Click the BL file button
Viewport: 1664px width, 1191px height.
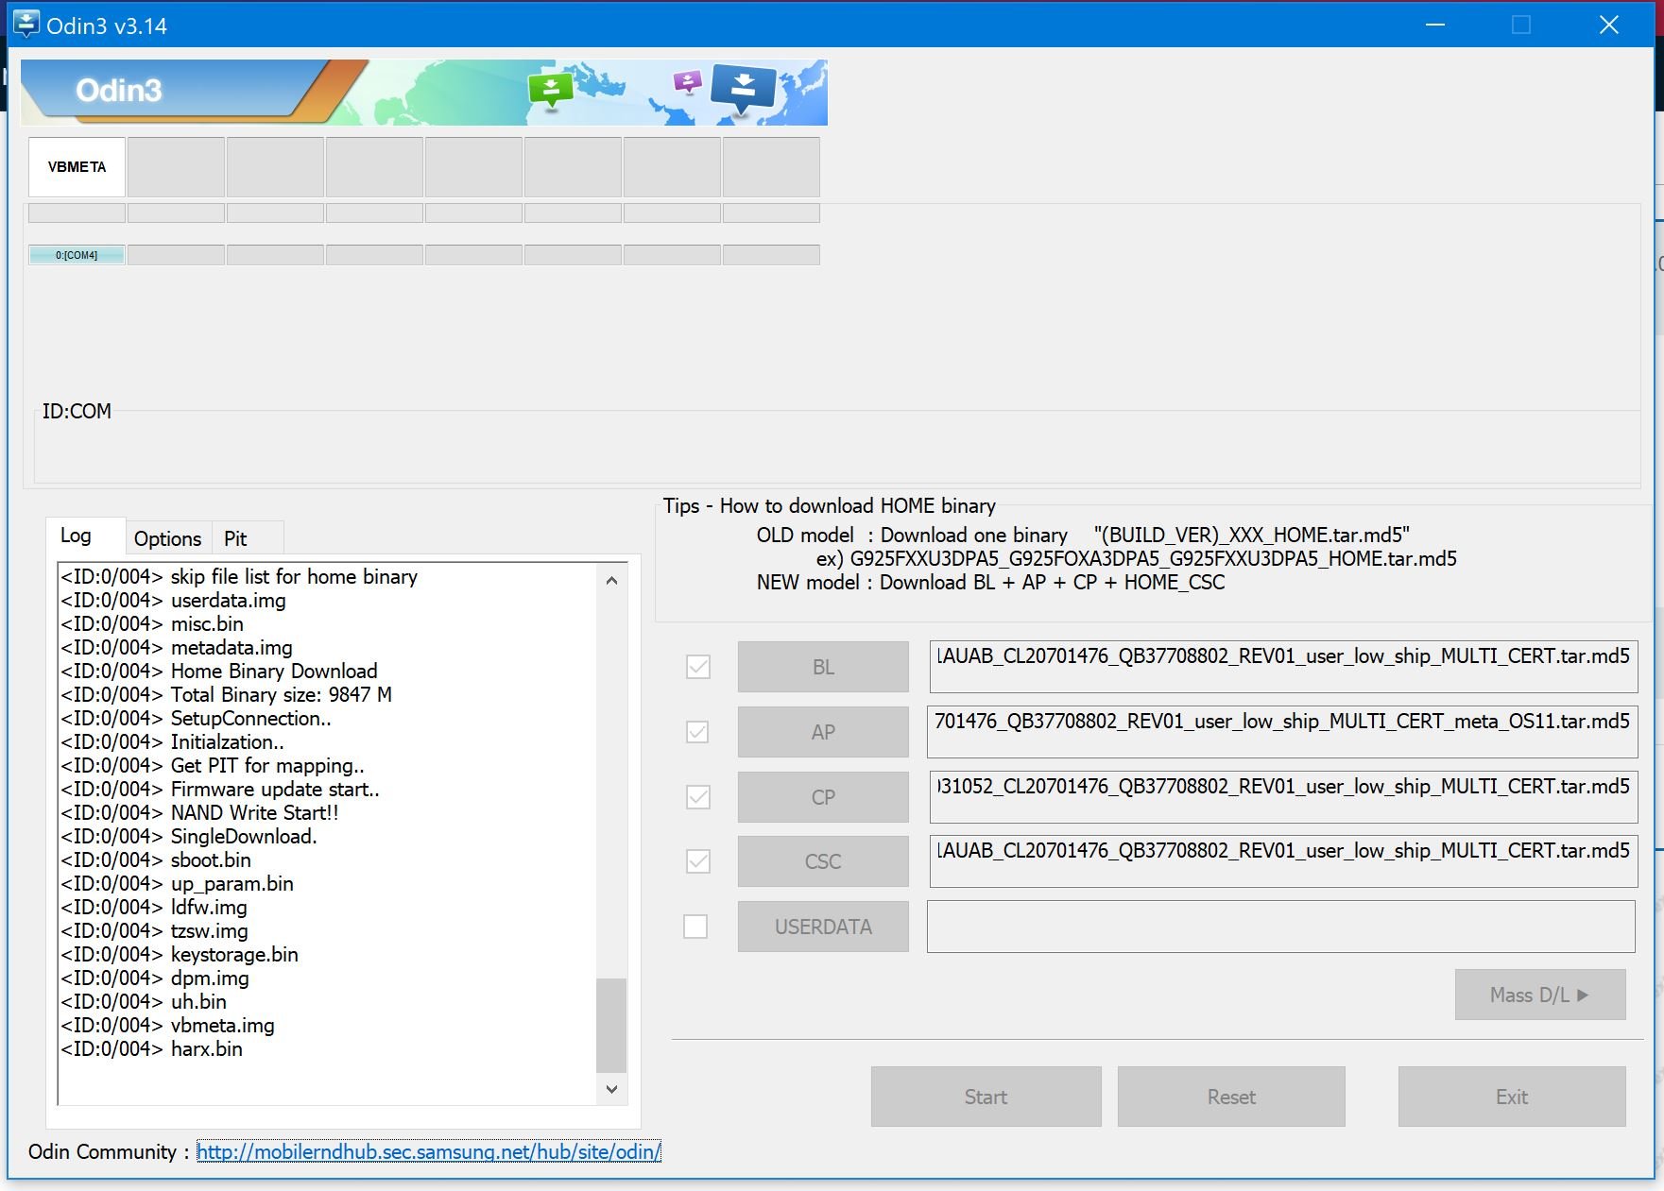coord(823,667)
